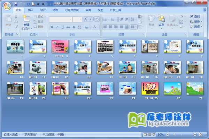The width and height of the screenshot is (209, 139).
Task: Start slide show from status bar icon
Action: coord(153,134)
